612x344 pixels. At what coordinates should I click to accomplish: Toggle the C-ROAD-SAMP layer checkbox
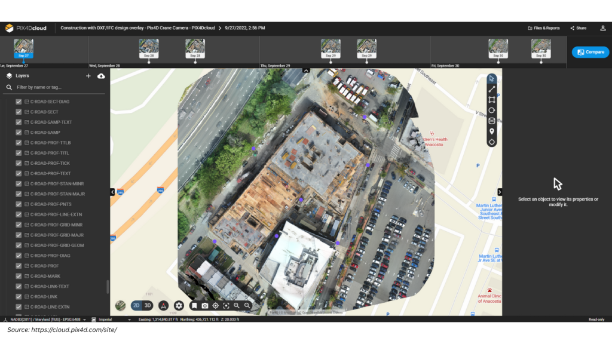point(19,132)
